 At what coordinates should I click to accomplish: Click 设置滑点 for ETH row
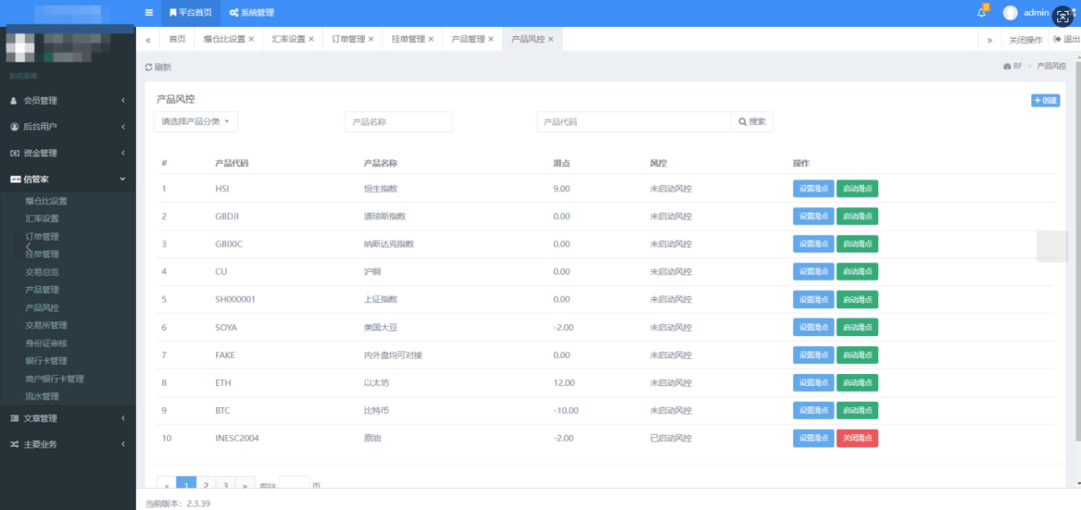coord(813,382)
